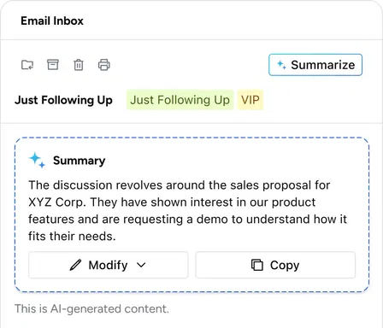Screen dimensions: 383x328
Task: Archive the email using the box icon
Action: tap(53, 65)
